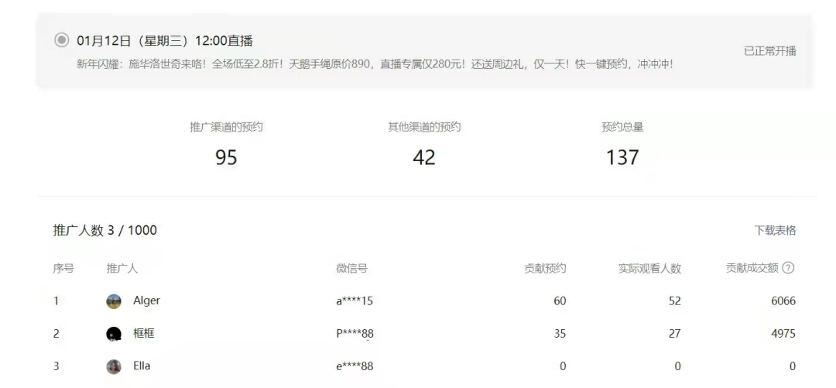Open Alger's avatar thumbnail

[x=114, y=301]
